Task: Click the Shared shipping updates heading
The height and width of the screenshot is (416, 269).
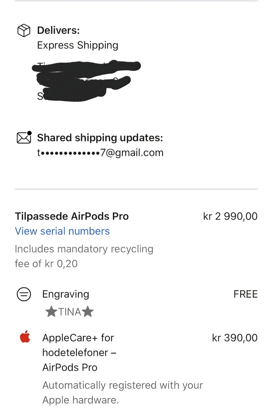Action: [100, 137]
